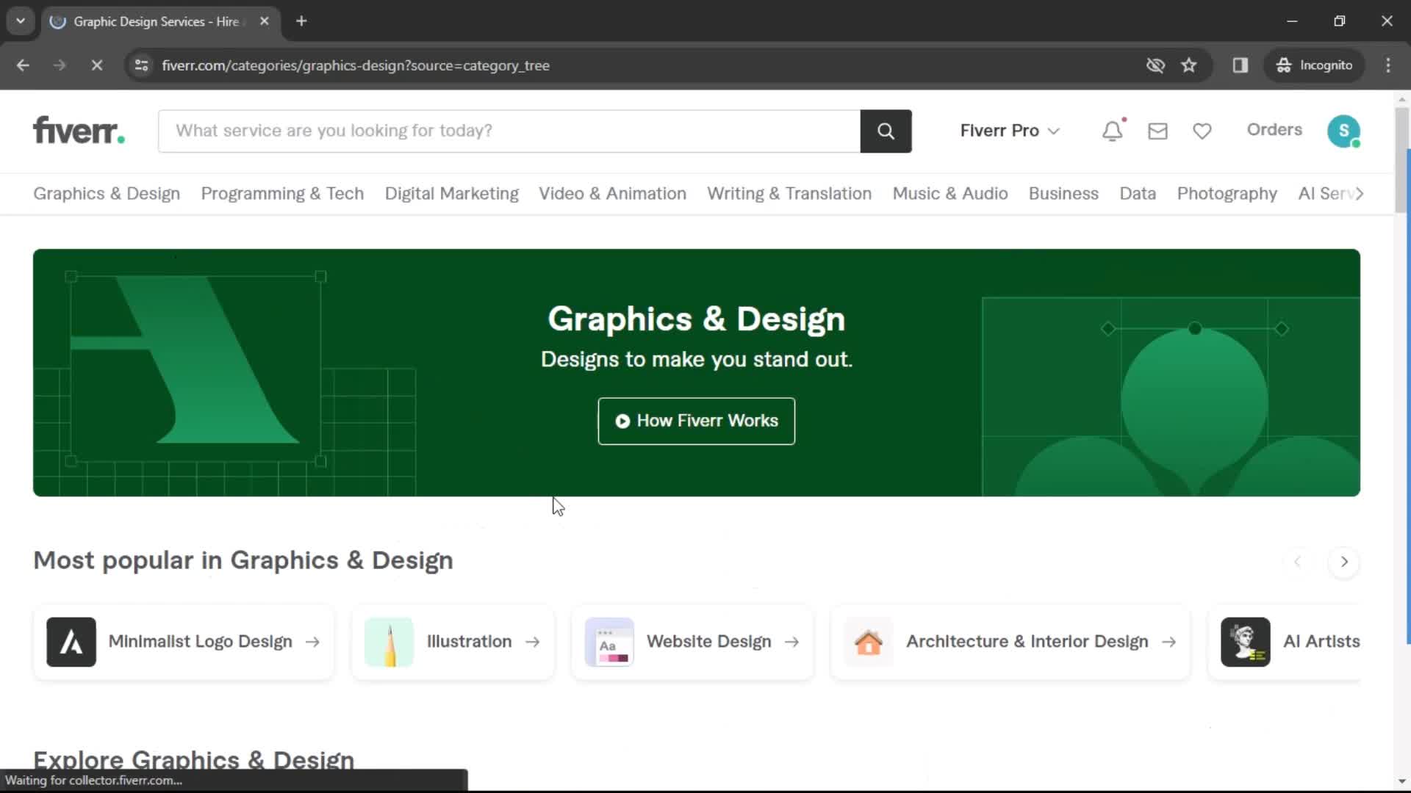Viewport: 1411px width, 793px height.
Task: Click the tracking protection eye icon
Action: 1155,65
